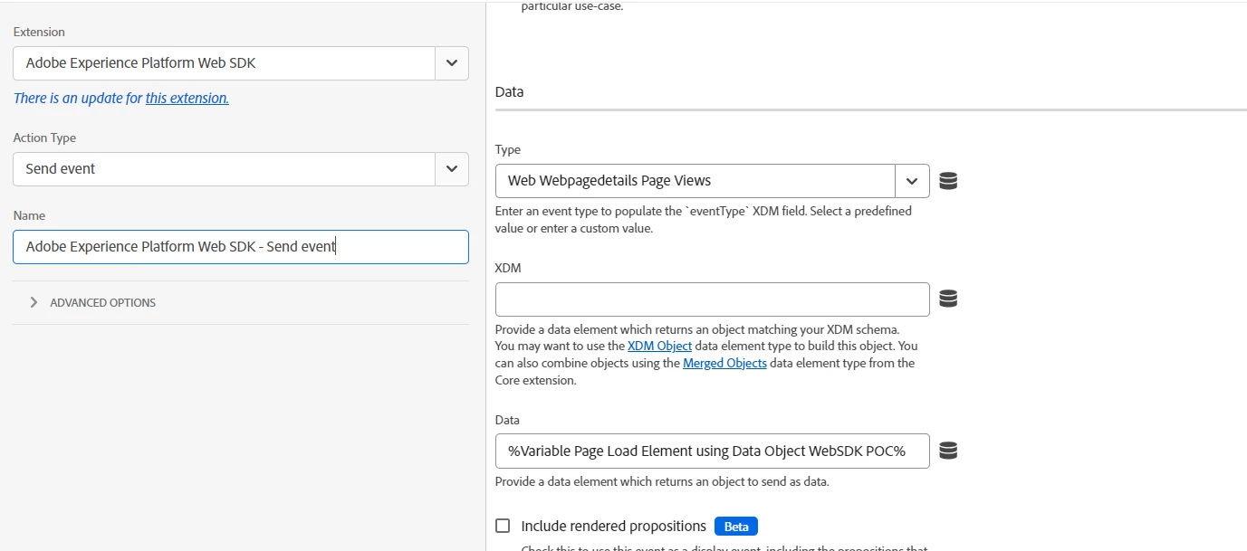This screenshot has width=1247, height=551.
Task: Click the Beta badge
Action: tap(736, 527)
